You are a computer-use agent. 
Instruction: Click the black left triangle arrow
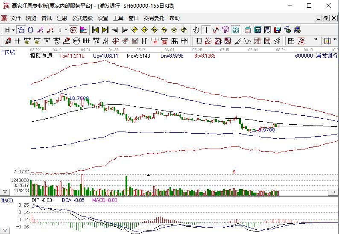(115, 30)
